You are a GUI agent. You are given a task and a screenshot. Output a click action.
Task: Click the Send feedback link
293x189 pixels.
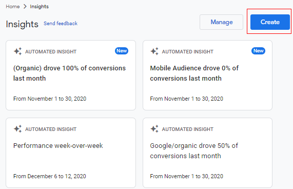pos(61,23)
